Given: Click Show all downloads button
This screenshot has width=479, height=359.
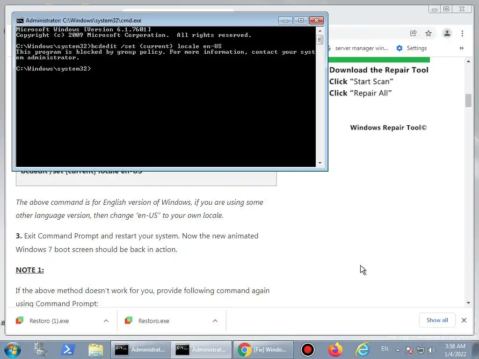Looking at the screenshot, I should tap(437, 320).
